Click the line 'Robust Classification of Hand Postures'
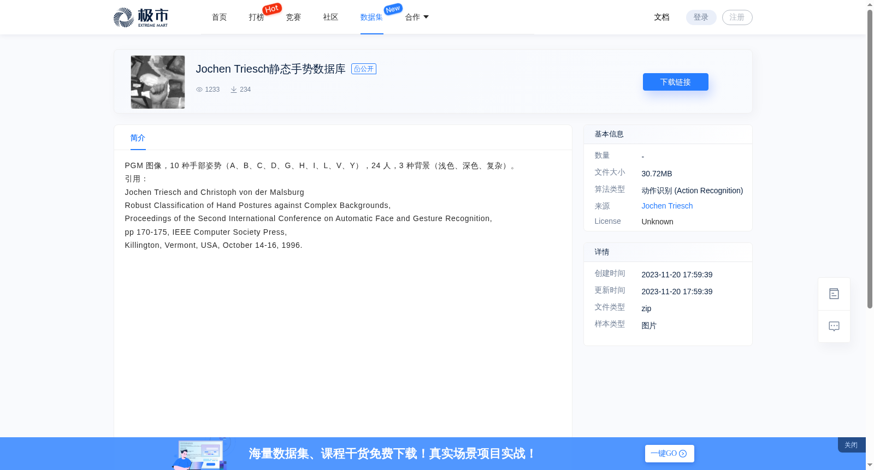 click(x=258, y=205)
